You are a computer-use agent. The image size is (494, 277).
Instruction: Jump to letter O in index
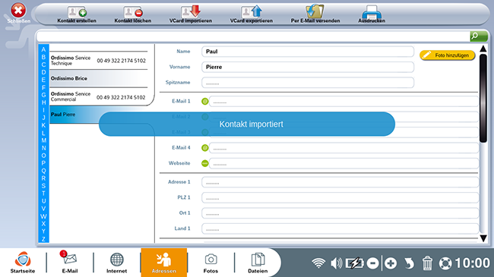click(43, 156)
